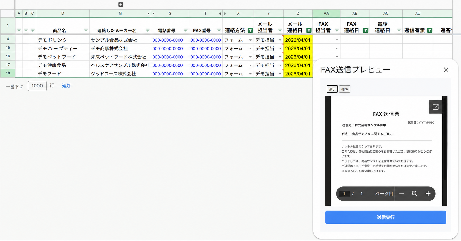Open filter for メール担当者 column

pos(280,30)
